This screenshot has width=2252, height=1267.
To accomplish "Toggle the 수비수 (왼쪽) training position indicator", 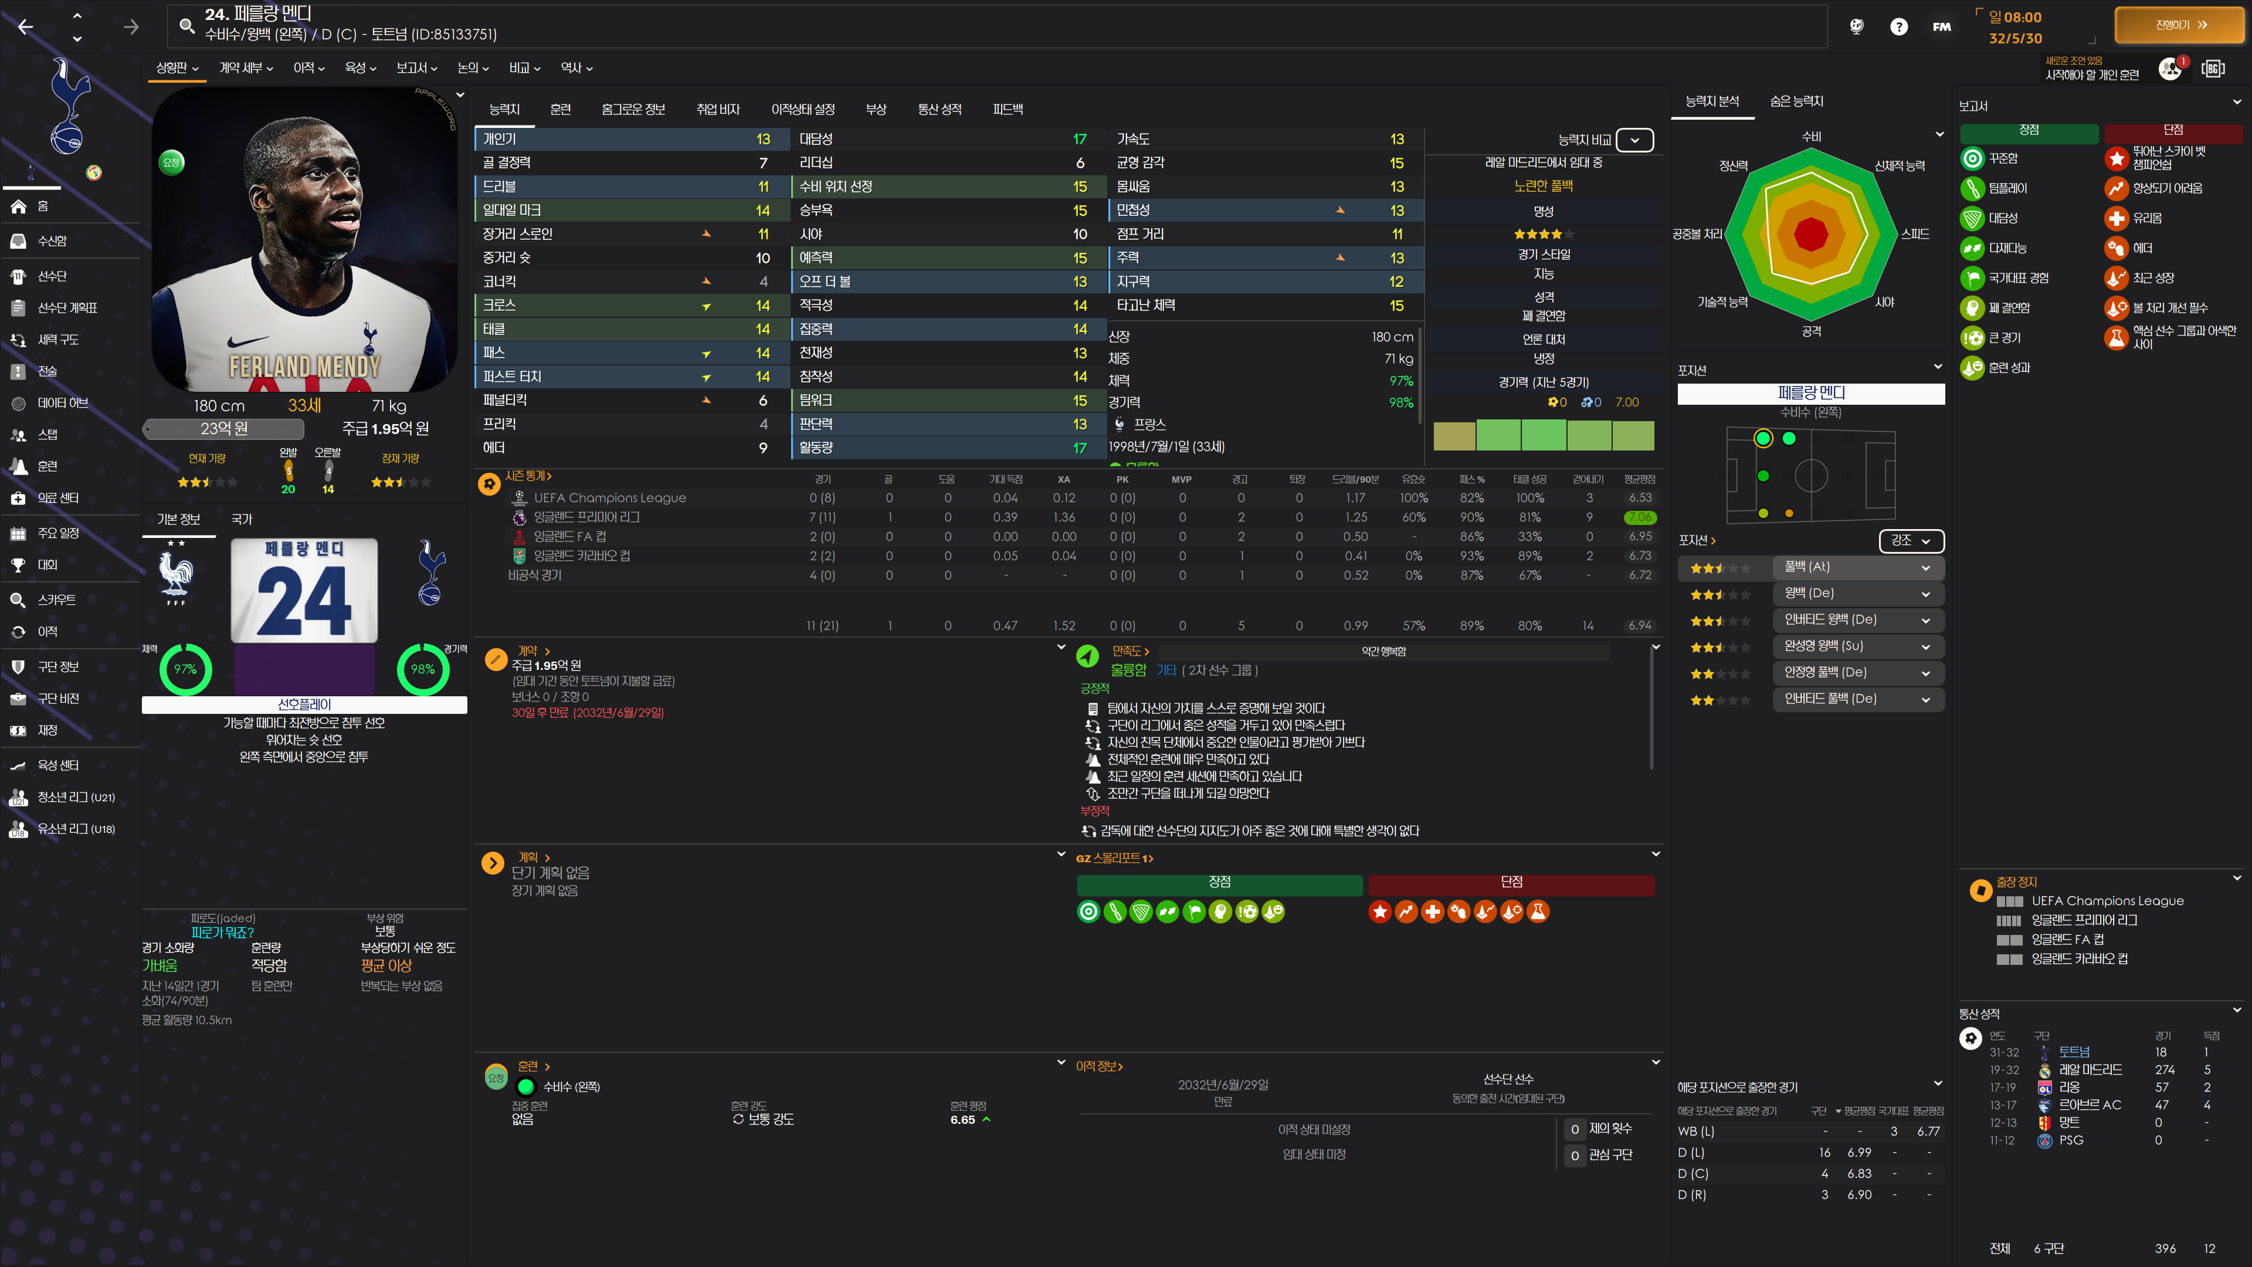I will point(525,1086).
